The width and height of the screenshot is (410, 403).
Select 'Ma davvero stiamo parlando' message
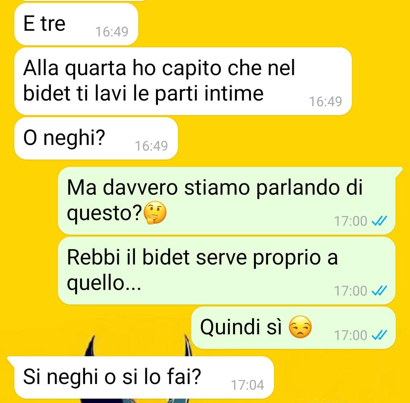click(x=227, y=201)
